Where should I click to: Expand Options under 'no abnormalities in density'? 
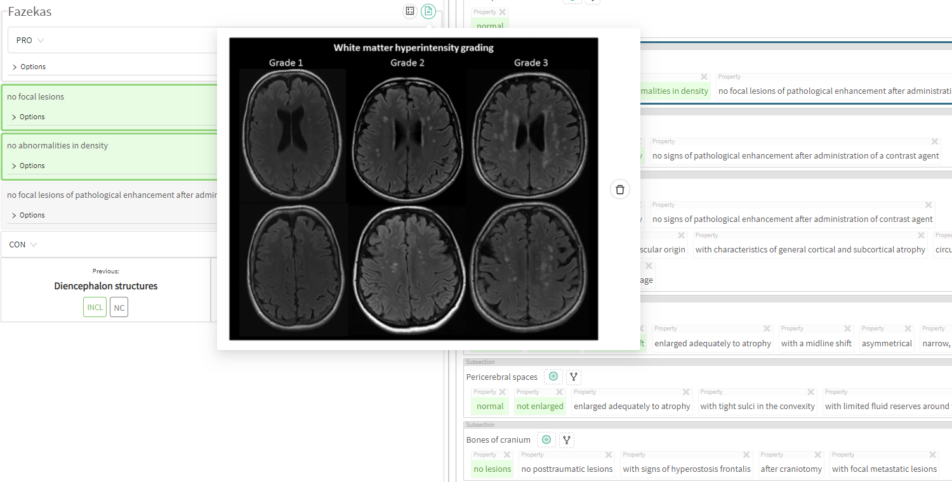coord(29,166)
